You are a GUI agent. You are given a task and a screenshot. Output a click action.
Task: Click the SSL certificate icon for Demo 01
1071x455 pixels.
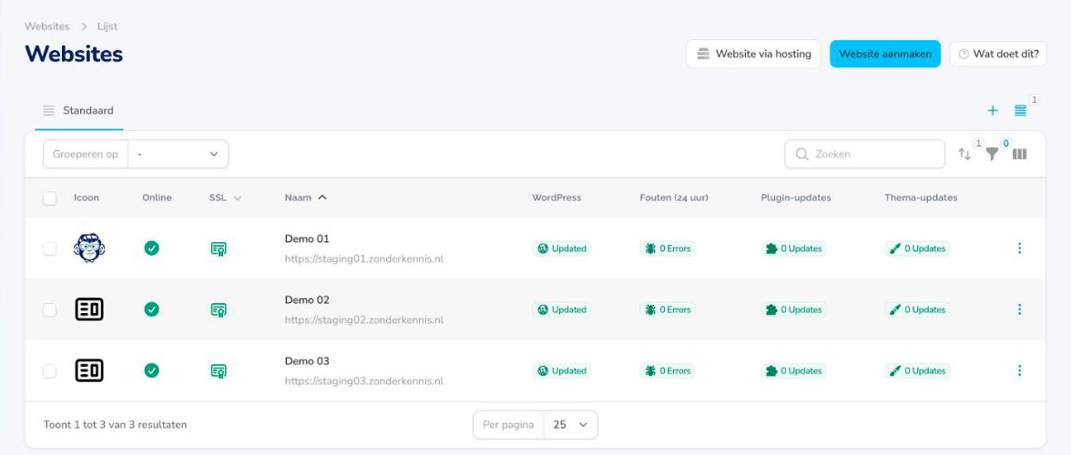pos(219,249)
